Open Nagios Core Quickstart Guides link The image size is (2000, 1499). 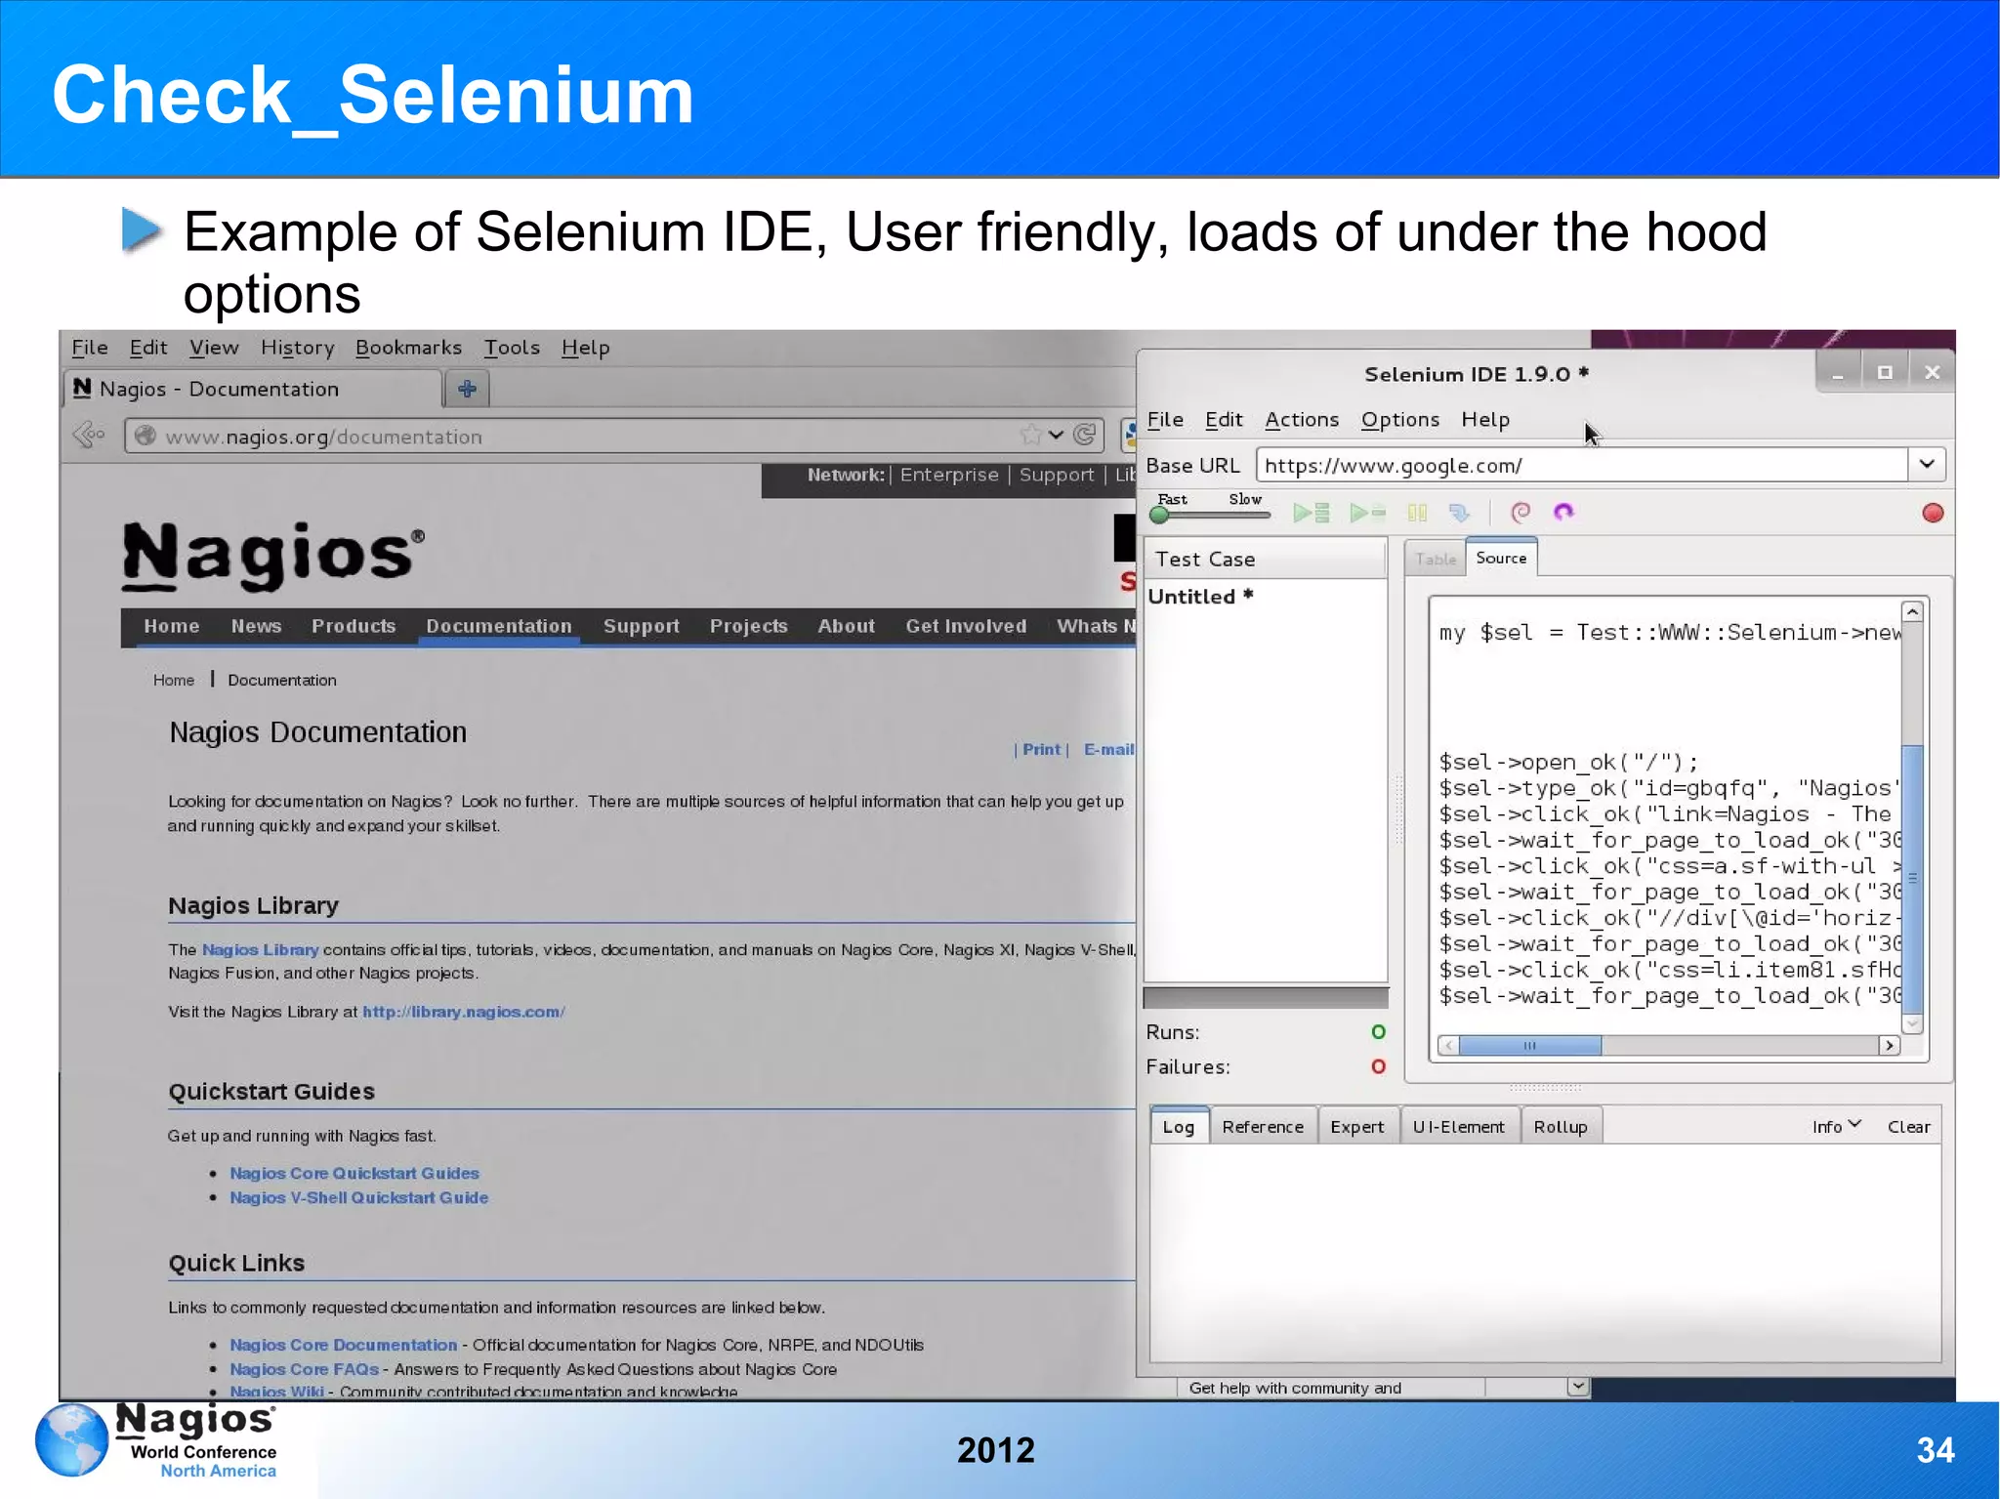354,1173
